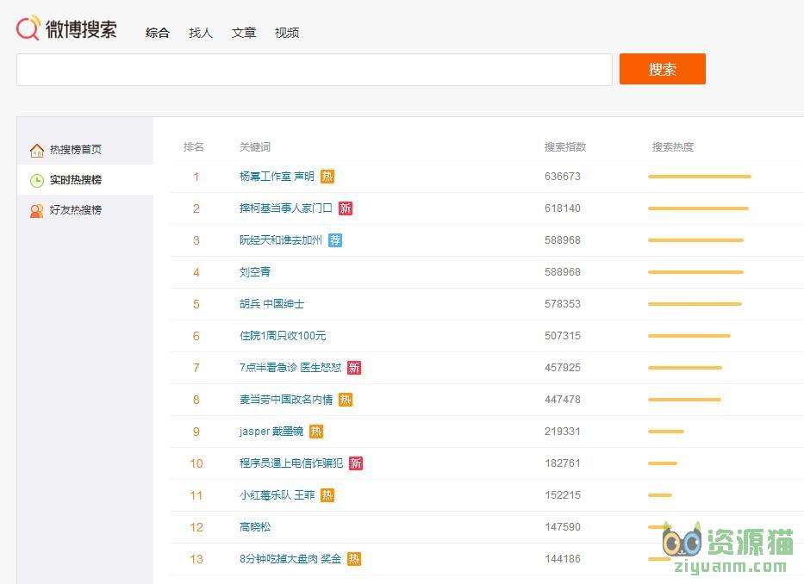
Task: Open the 摔柯基当事人家门口 keyword link
Action: pos(285,208)
